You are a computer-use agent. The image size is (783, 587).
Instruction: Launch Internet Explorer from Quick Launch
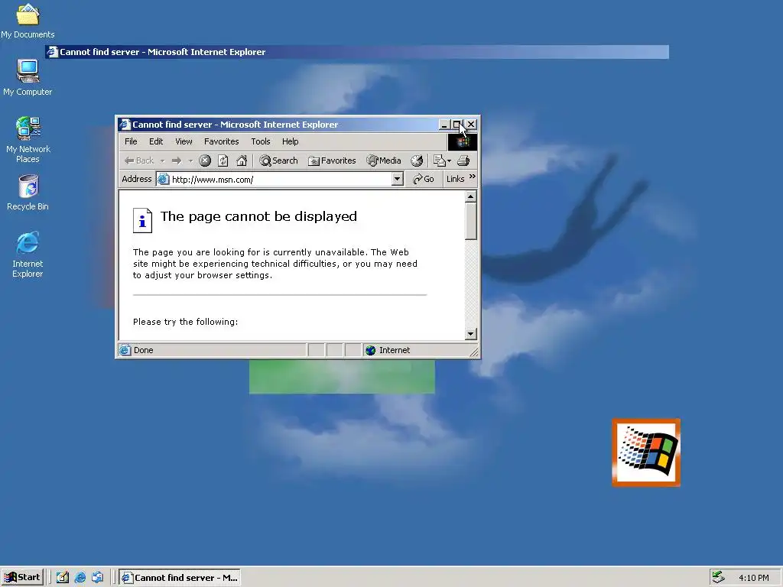80,578
